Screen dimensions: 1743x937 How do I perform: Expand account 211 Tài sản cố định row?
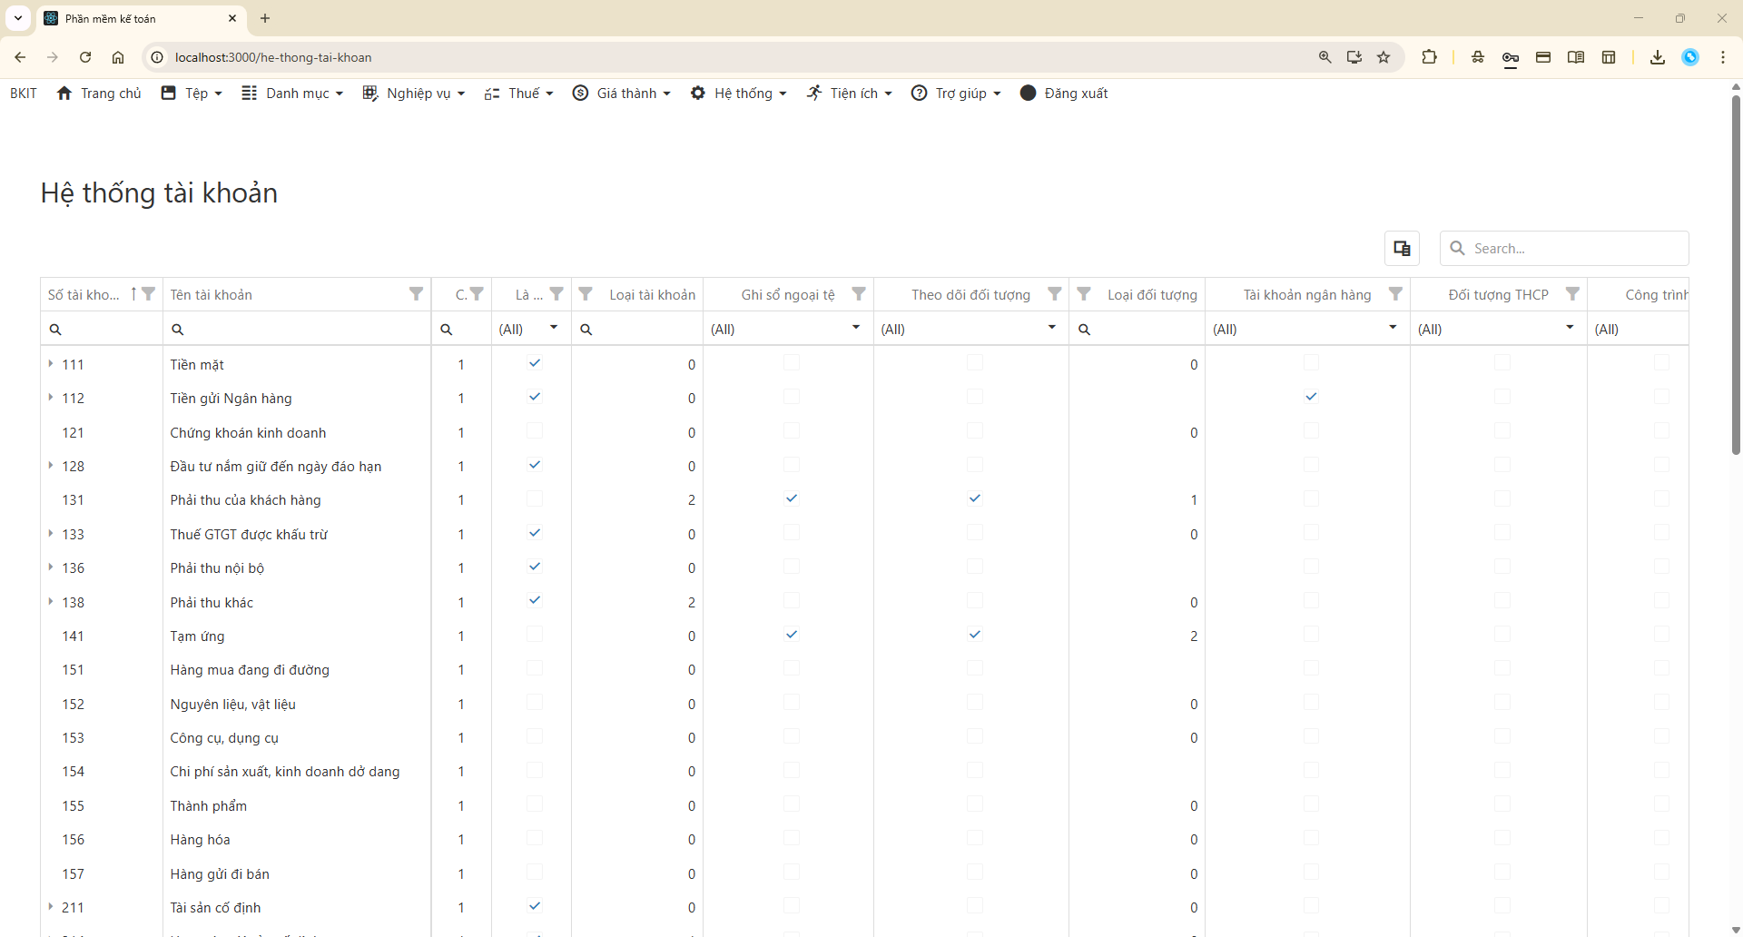tap(51, 906)
